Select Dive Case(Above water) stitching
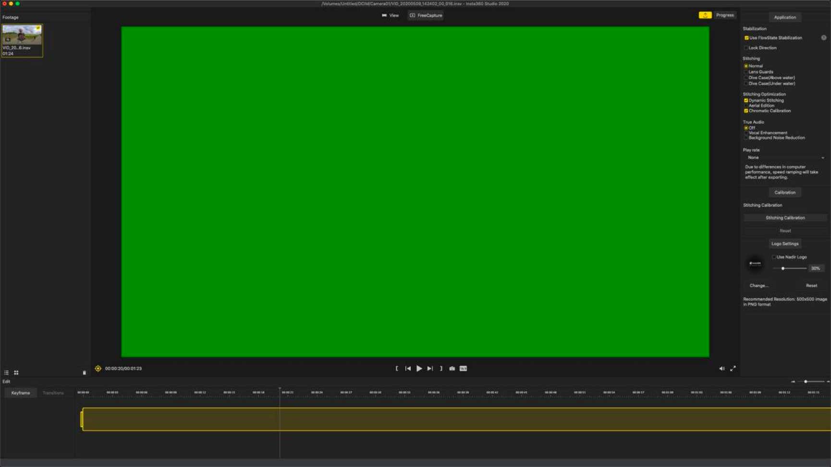This screenshot has height=467, width=831. (x=746, y=78)
